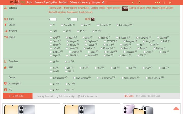Screen dimensions: 183x114
Task: Click the Category hierarchy icon
Action: click(6, 8)
